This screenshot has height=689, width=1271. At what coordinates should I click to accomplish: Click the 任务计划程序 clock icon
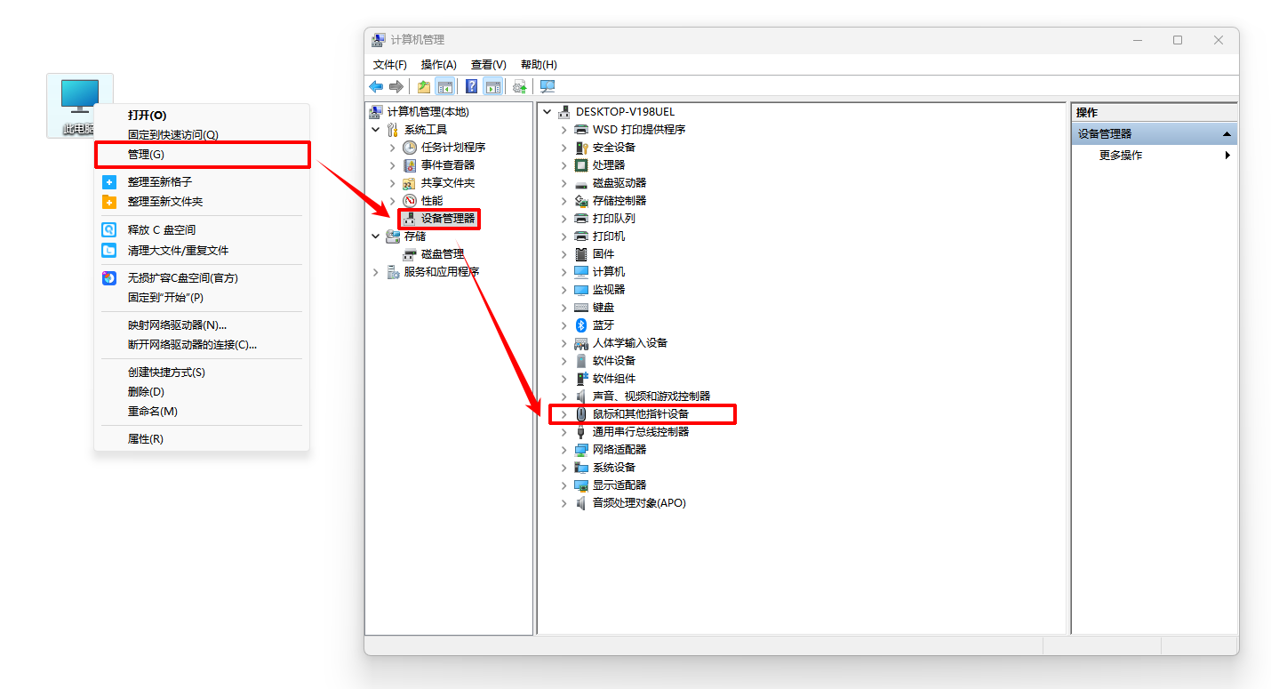click(410, 147)
